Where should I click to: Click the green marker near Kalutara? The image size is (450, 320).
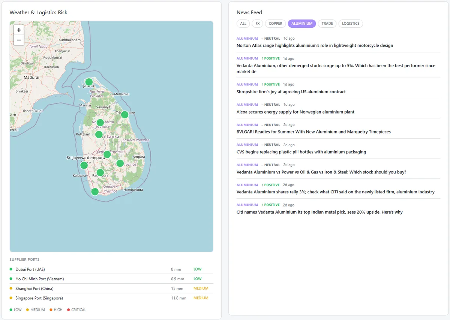tap(84, 165)
